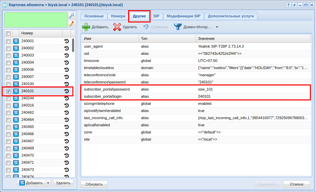316x192 pixels.
Task: Uncheck the box for number 240101
Action: tap(8, 91)
